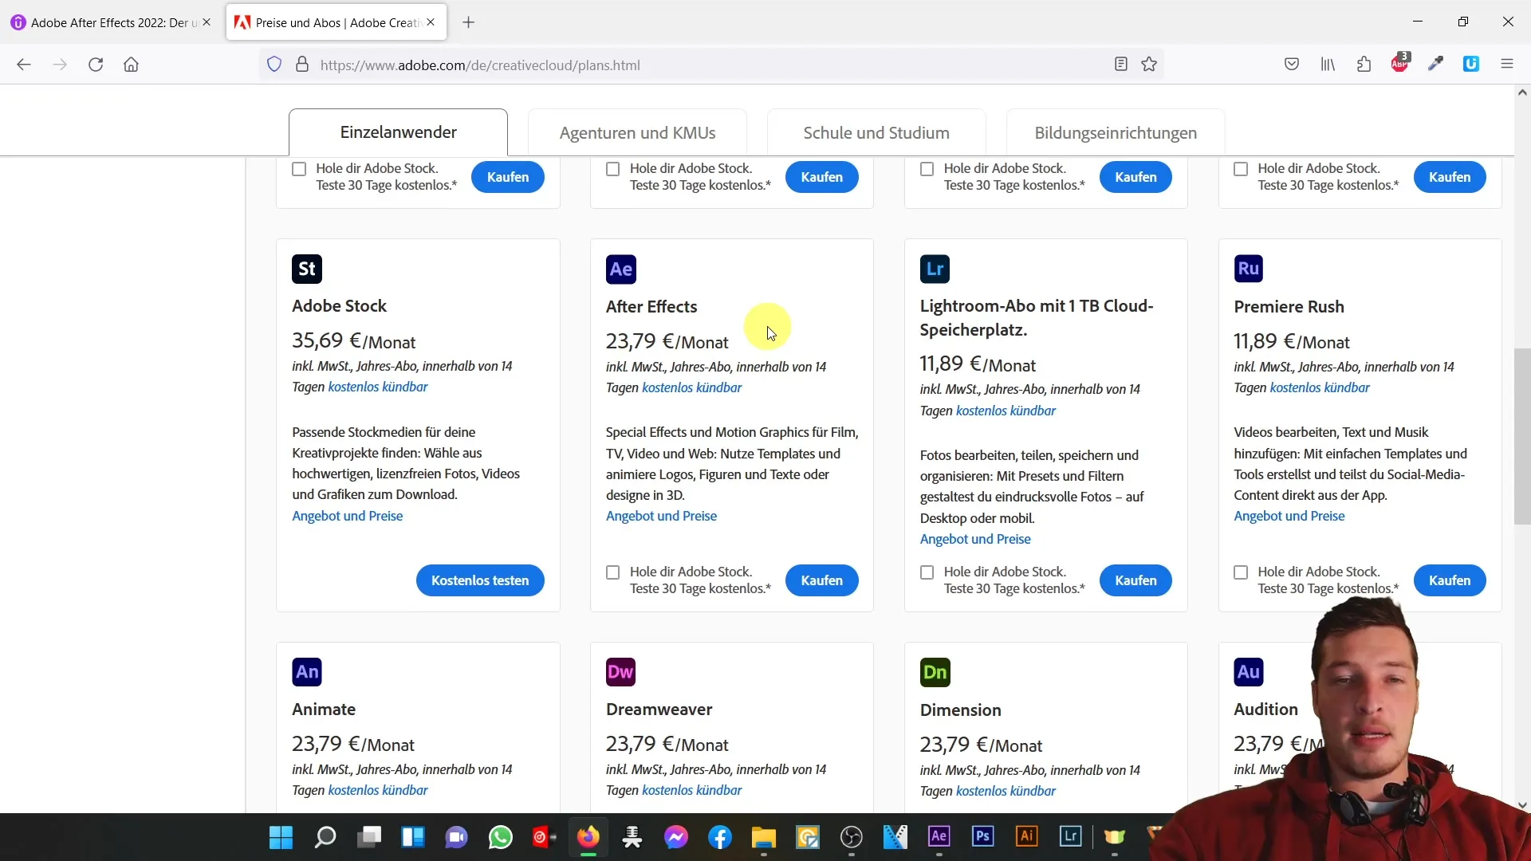Click the Adobe Stock St product icon
This screenshot has width=1531, height=861.
pyautogui.click(x=307, y=269)
